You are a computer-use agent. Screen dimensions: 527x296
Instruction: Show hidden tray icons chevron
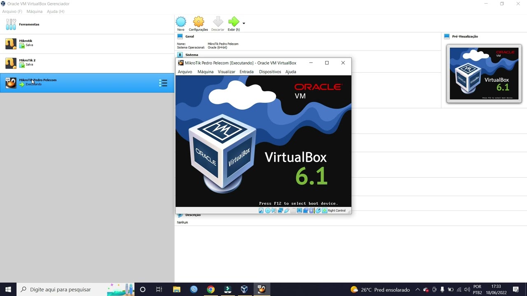coord(417,289)
